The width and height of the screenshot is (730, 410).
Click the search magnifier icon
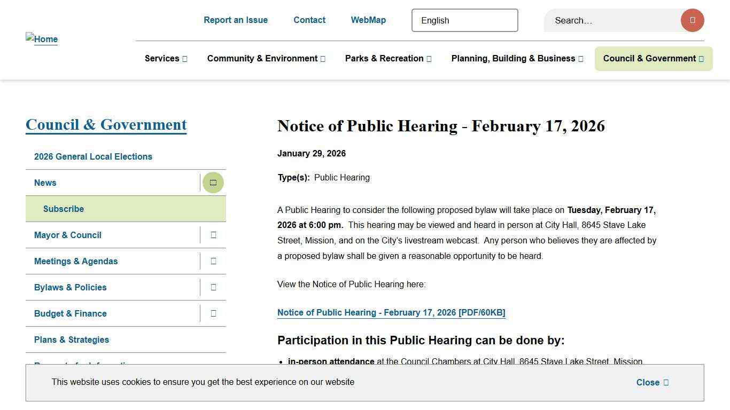tap(692, 20)
